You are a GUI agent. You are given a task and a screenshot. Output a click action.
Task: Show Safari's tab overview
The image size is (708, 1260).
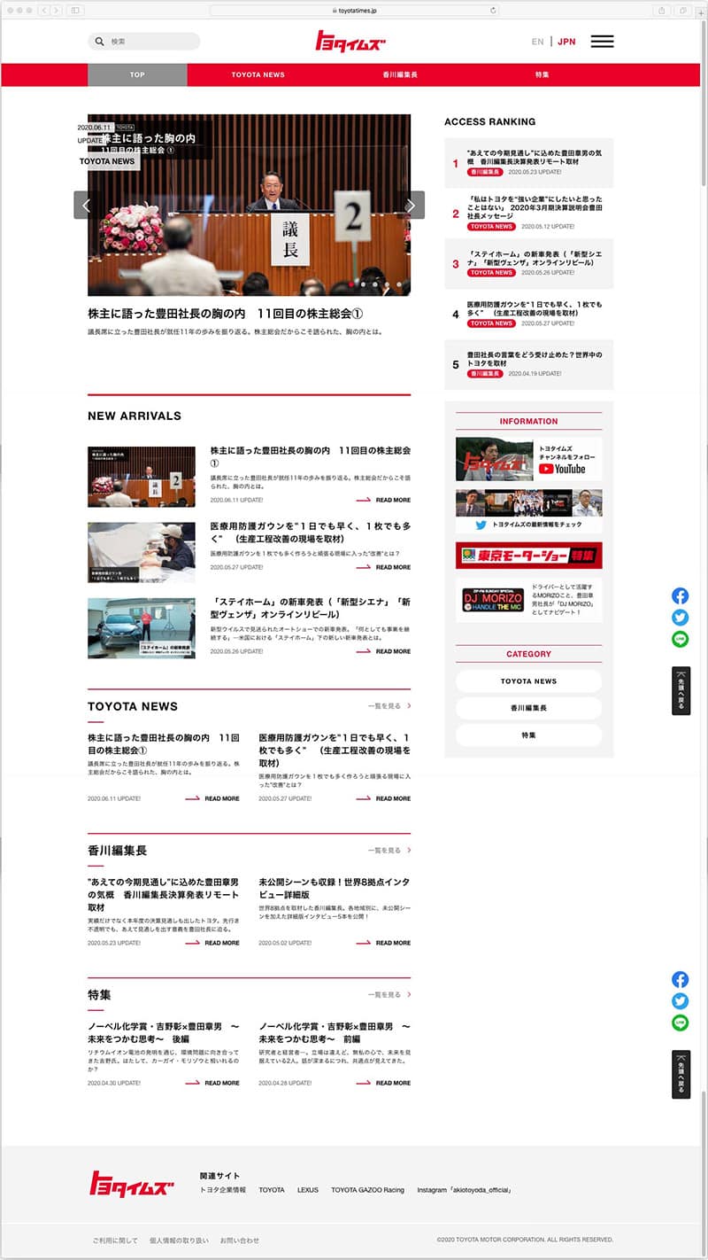[x=683, y=10]
